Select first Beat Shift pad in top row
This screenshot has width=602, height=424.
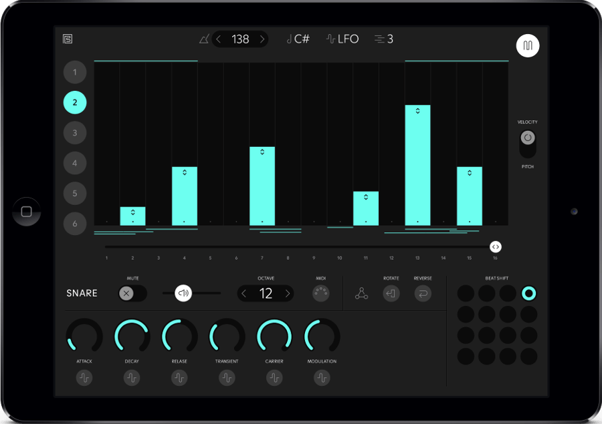(466, 294)
